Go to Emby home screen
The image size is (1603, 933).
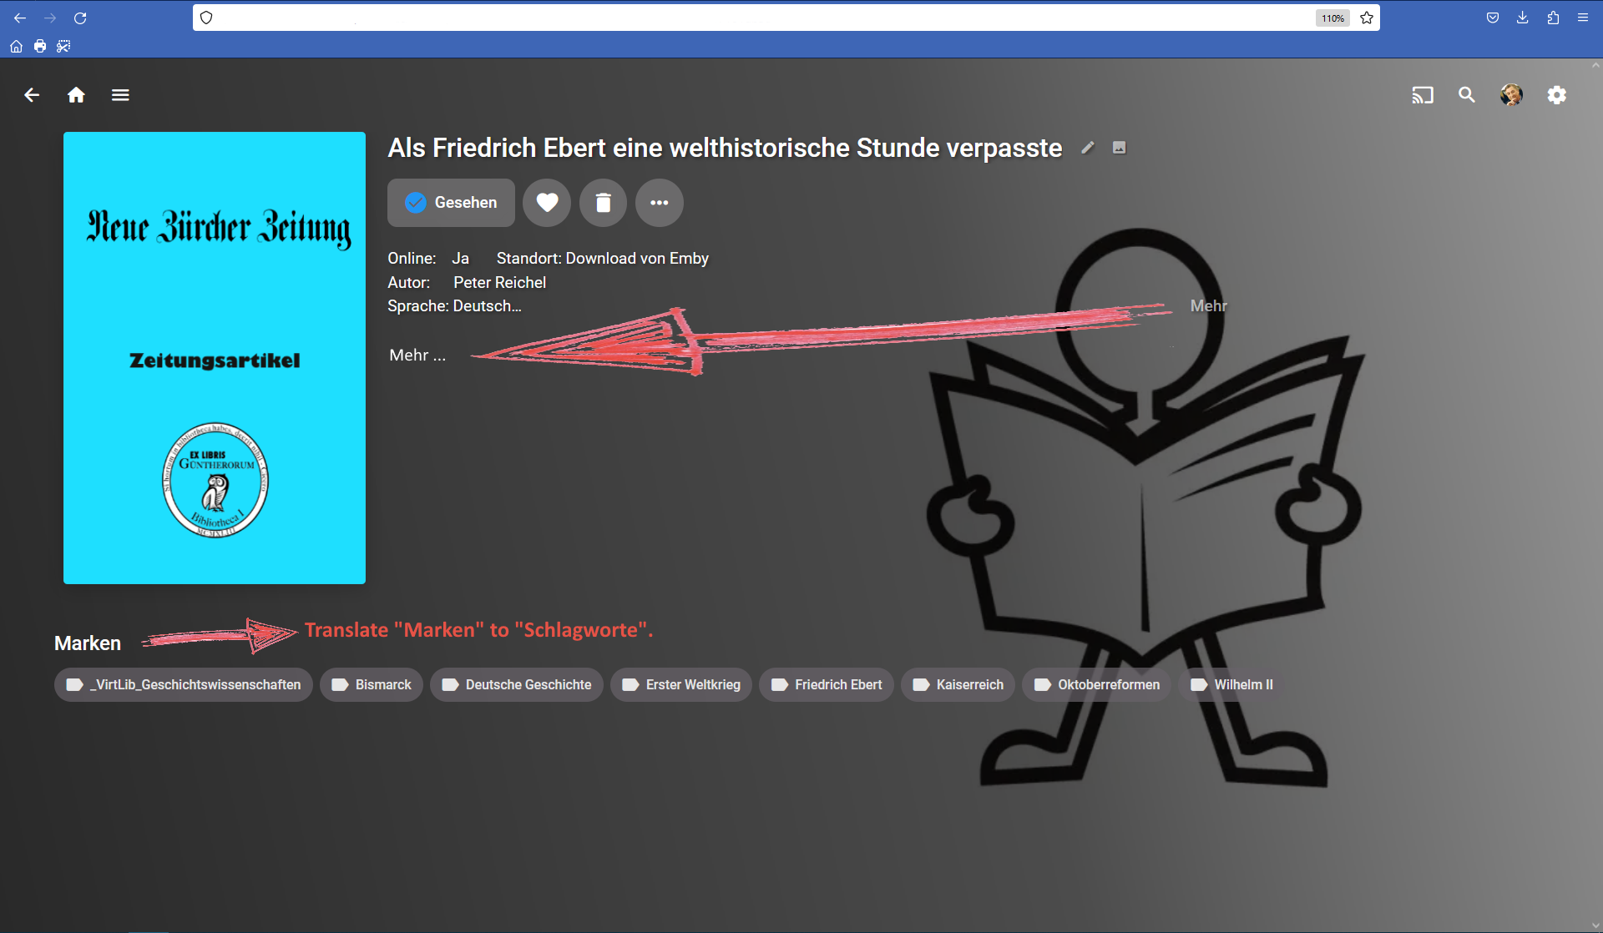point(76,95)
